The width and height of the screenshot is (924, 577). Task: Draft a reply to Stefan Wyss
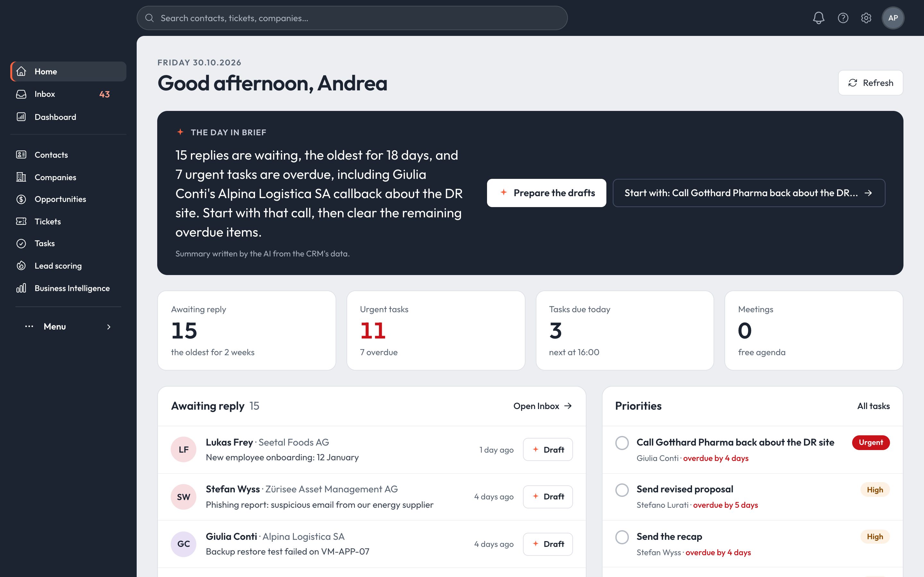pos(548,497)
